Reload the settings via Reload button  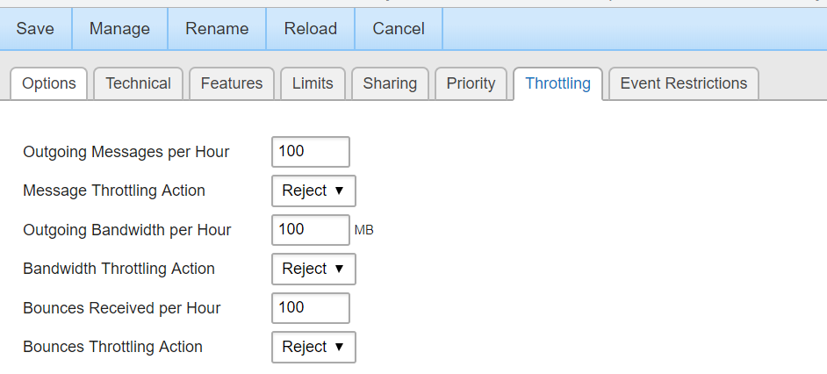click(311, 29)
